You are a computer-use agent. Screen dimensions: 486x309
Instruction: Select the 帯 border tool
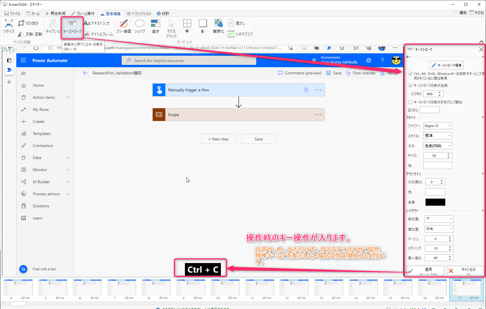(x=187, y=26)
